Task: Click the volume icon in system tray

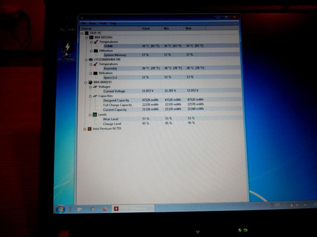Action: 298,205
